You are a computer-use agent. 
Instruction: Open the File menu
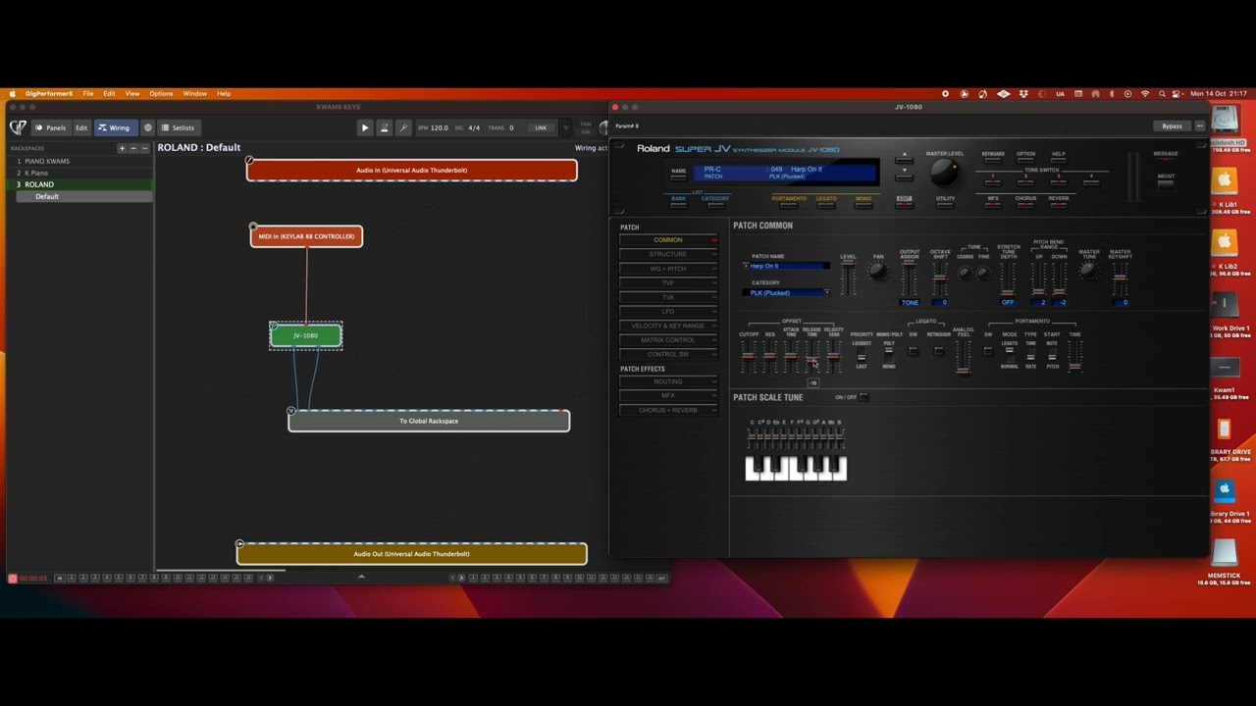tap(88, 94)
